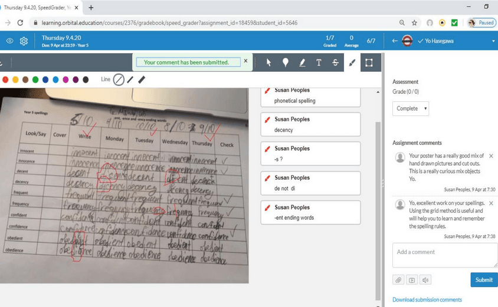The width and height of the screenshot is (498, 307).
Task: Dismiss the comment submitted notification
Action: click(245, 61)
